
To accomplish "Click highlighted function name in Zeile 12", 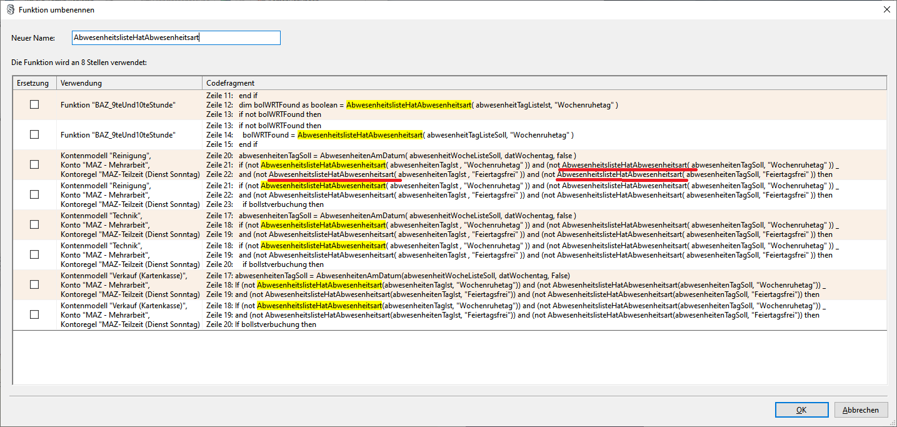I will point(409,105).
